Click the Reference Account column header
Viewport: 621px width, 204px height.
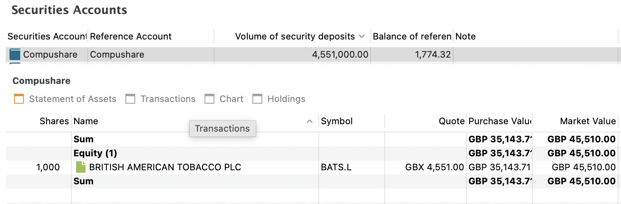[x=131, y=37]
